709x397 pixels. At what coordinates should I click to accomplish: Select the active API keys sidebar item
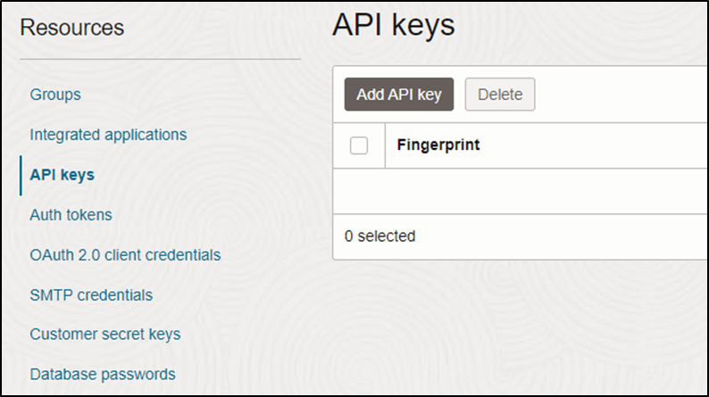coord(62,175)
